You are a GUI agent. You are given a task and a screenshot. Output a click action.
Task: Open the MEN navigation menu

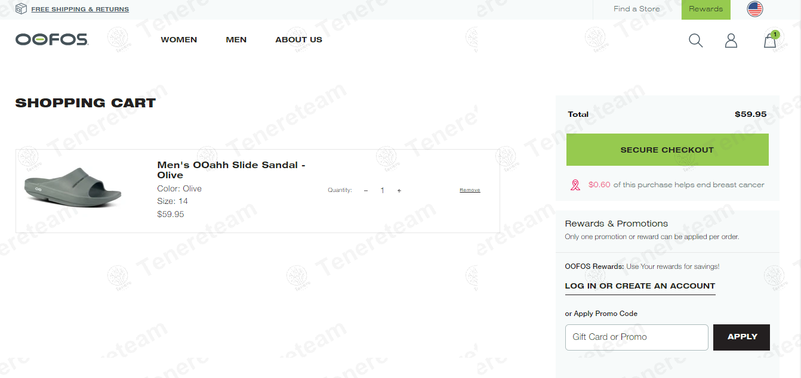tap(236, 40)
